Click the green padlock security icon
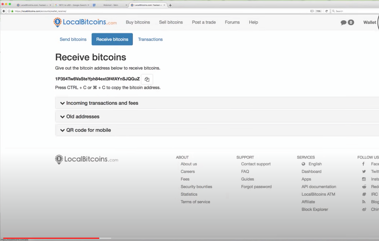 12,11
